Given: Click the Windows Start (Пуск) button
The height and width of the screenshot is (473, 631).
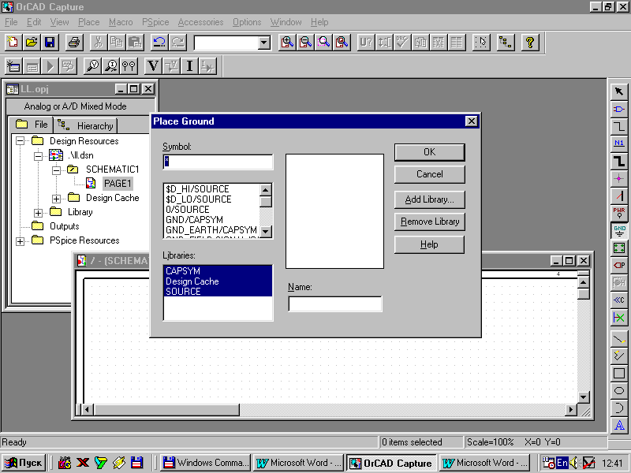Looking at the screenshot, I should click(x=24, y=463).
